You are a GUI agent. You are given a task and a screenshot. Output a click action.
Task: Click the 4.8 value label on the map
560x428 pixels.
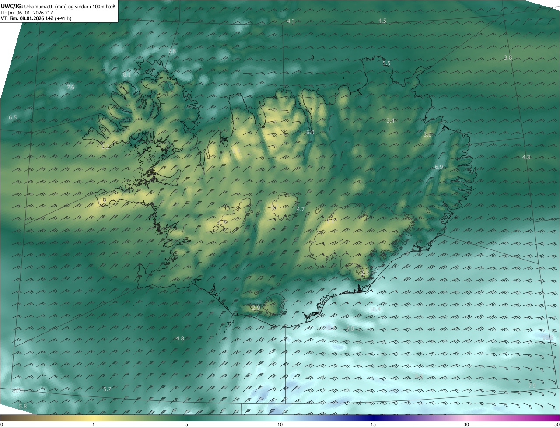(180, 338)
